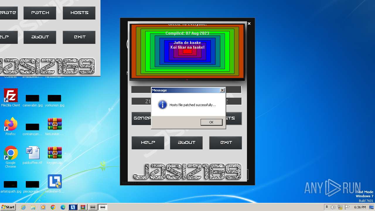This screenshot has width=375, height=211.
Task: Click HOSTS in the background keygen window
Action: [x=79, y=13]
